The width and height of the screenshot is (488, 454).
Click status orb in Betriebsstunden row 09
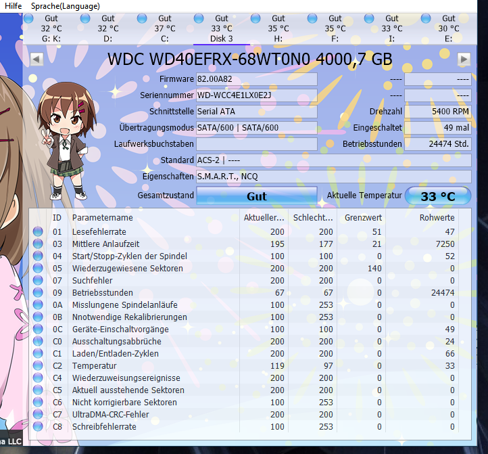tap(38, 292)
